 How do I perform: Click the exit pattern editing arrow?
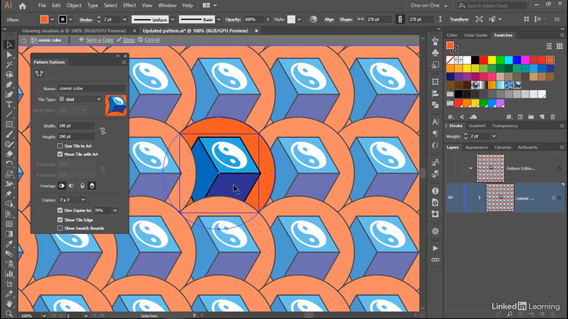click(x=24, y=40)
